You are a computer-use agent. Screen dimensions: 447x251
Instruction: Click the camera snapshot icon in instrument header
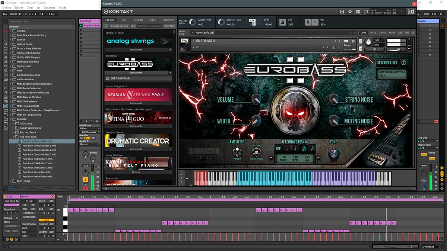[x=346, y=41]
